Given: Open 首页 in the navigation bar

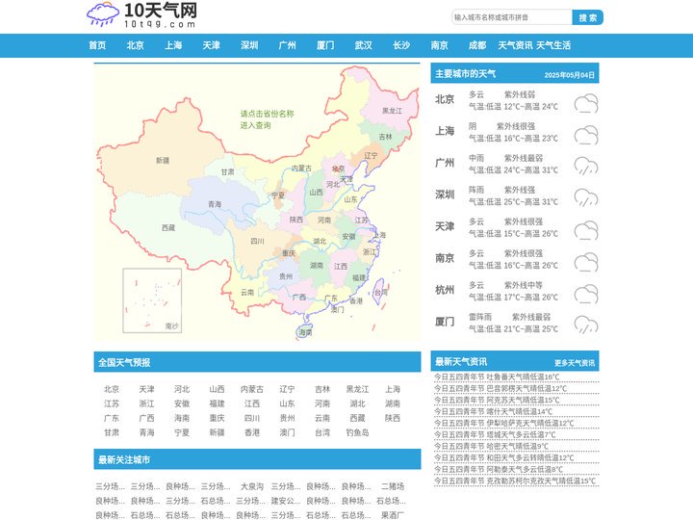Looking at the screenshot, I should pyautogui.click(x=97, y=45).
